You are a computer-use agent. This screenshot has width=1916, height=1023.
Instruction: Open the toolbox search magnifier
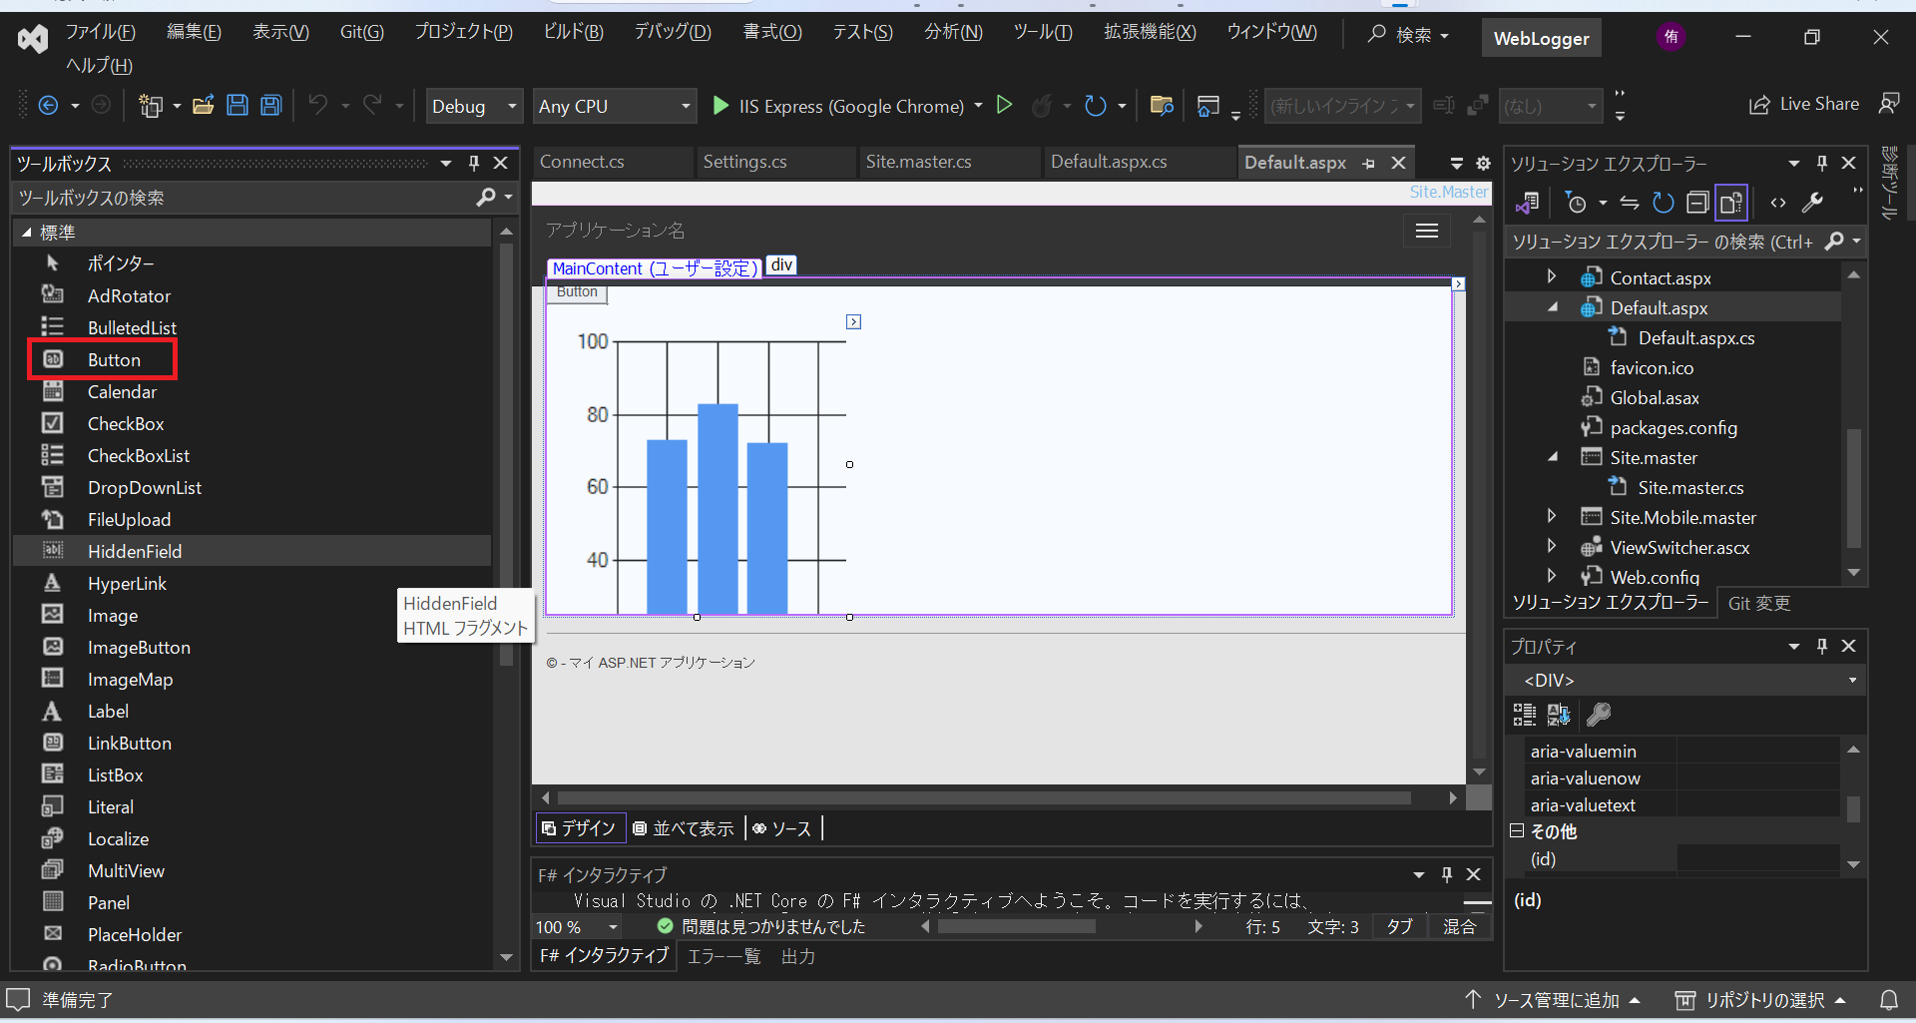coord(488,198)
